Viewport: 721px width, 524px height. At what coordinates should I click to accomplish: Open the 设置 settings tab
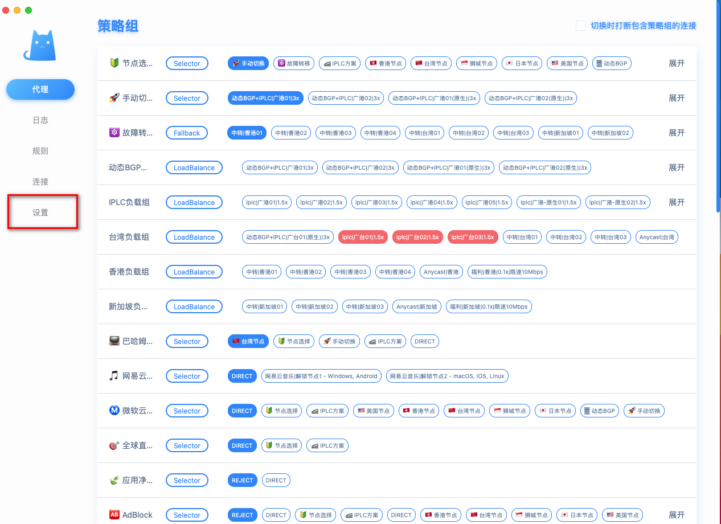[x=40, y=212]
